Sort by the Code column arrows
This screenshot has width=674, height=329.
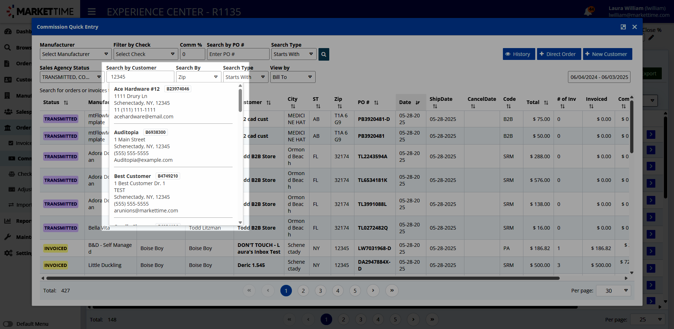(509, 107)
